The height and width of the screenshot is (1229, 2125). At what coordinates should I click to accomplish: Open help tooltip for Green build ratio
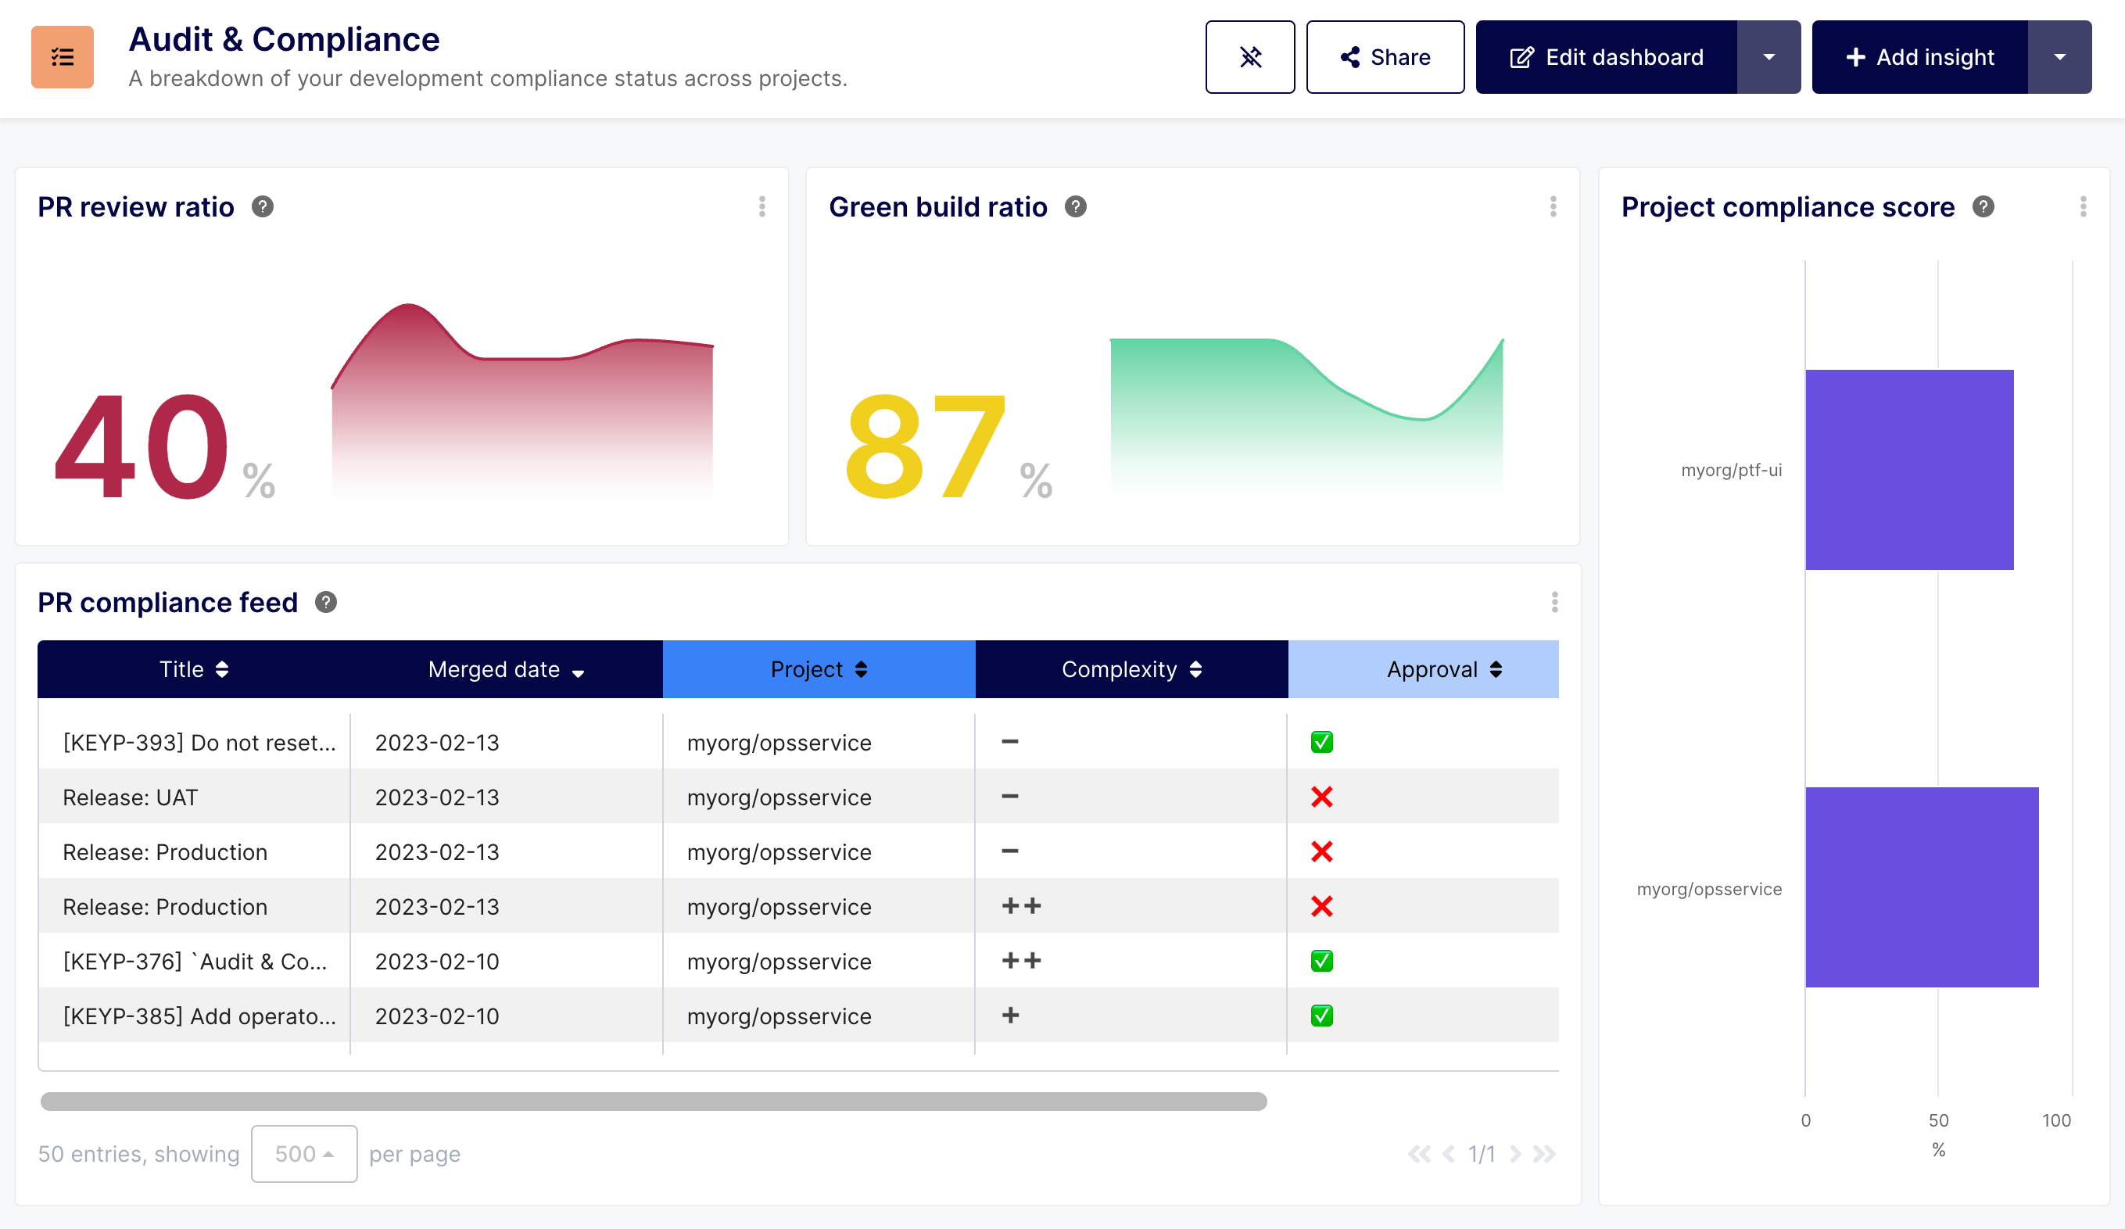point(1075,206)
